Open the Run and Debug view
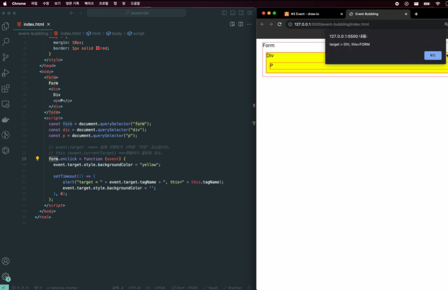 tap(5, 73)
